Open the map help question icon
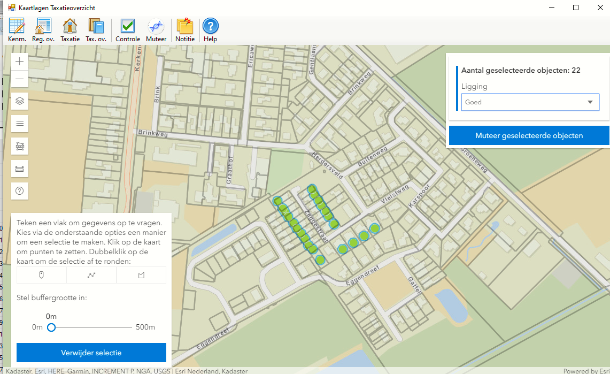The image size is (610, 374). coord(20,190)
